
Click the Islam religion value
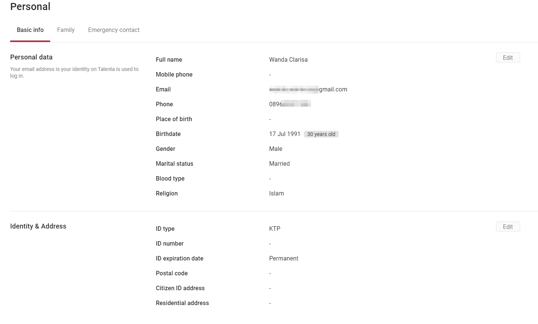[276, 194]
